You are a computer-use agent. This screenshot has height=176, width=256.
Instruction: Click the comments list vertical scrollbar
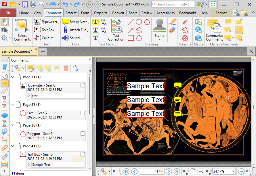pos(89,95)
